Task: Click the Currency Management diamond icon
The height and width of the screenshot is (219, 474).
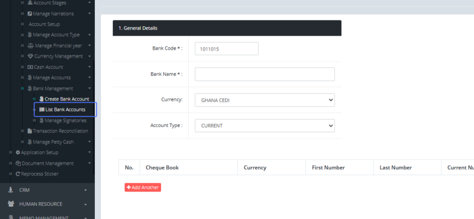Action: [30, 56]
